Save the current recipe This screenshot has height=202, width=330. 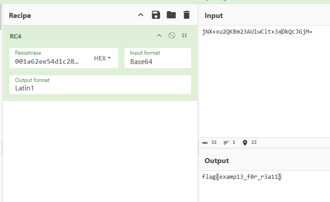[x=156, y=15]
